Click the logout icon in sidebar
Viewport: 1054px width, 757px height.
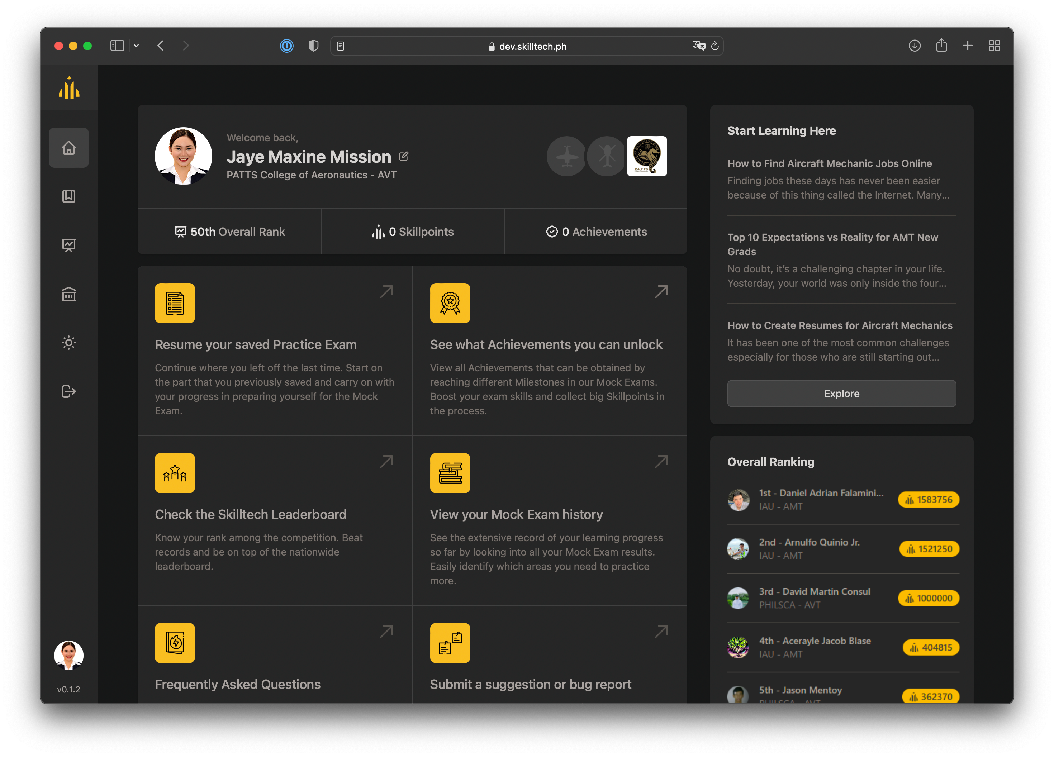(x=69, y=391)
